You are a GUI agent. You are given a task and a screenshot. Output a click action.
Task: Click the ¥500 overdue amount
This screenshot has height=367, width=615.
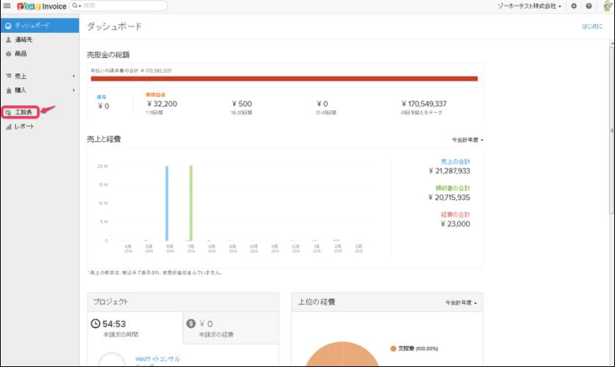click(x=242, y=103)
